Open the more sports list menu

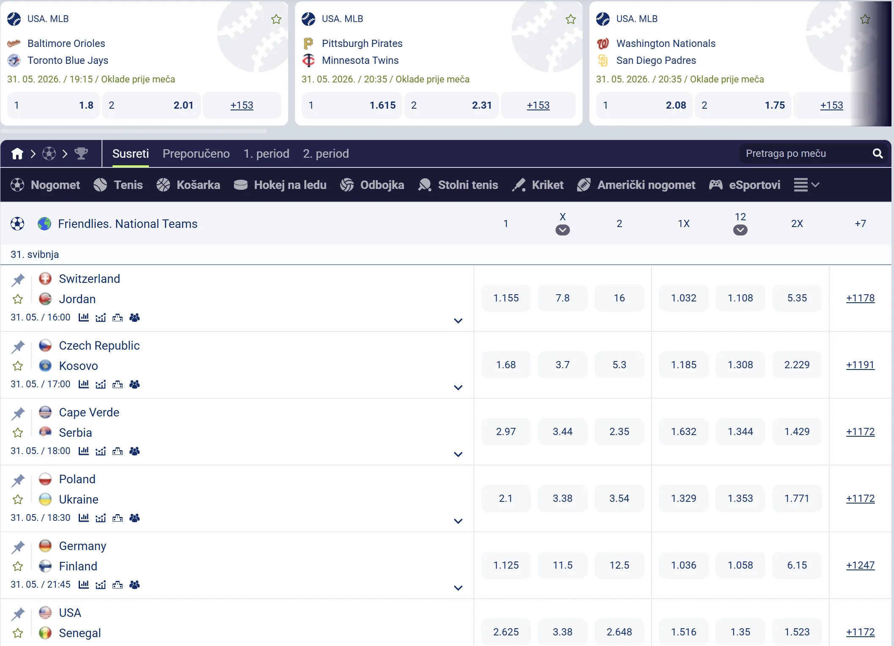pos(807,185)
